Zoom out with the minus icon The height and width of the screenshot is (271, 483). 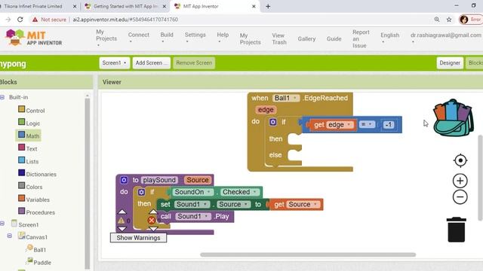(x=460, y=197)
